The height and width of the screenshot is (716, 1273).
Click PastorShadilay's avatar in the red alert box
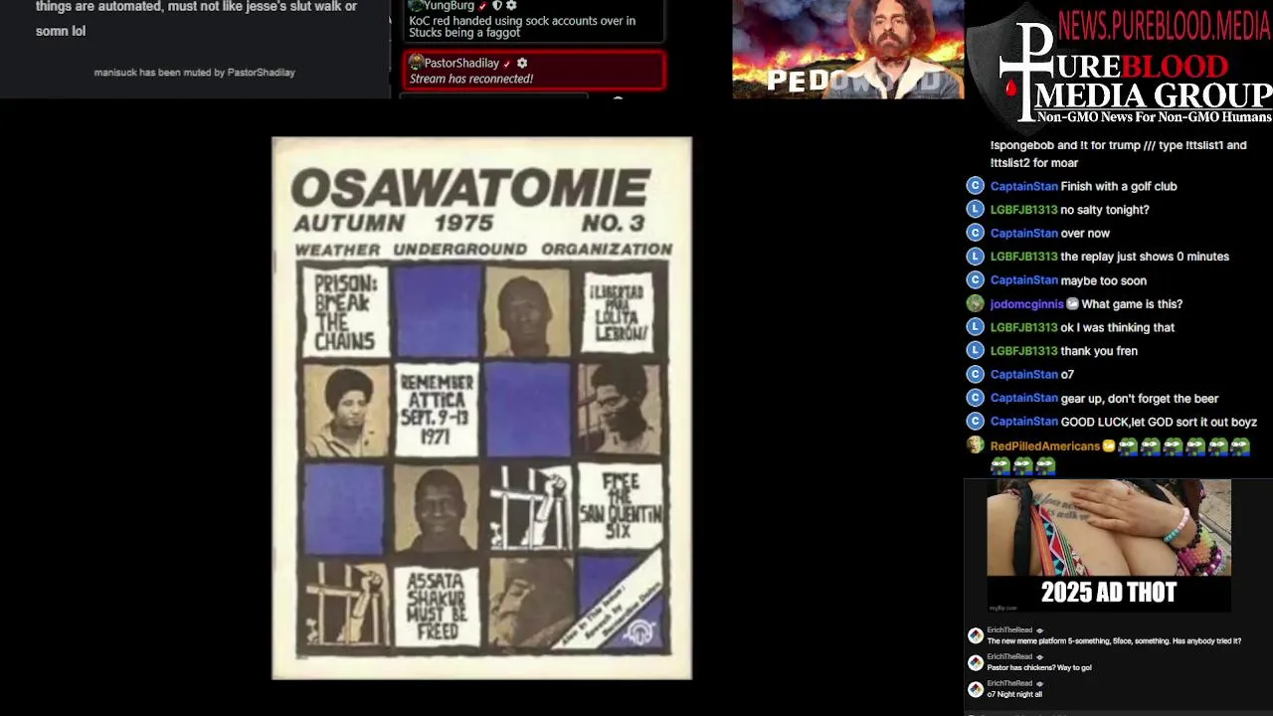tap(417, 63)
